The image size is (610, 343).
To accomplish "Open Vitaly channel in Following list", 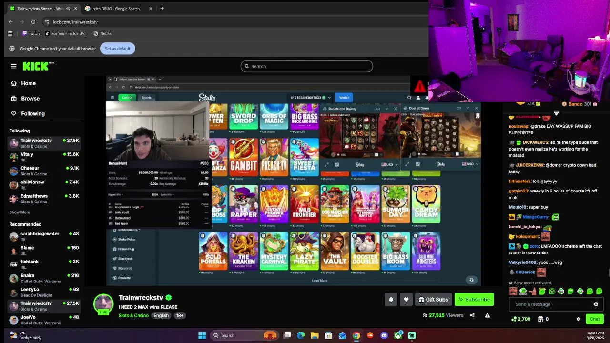I will click(44, 157).
